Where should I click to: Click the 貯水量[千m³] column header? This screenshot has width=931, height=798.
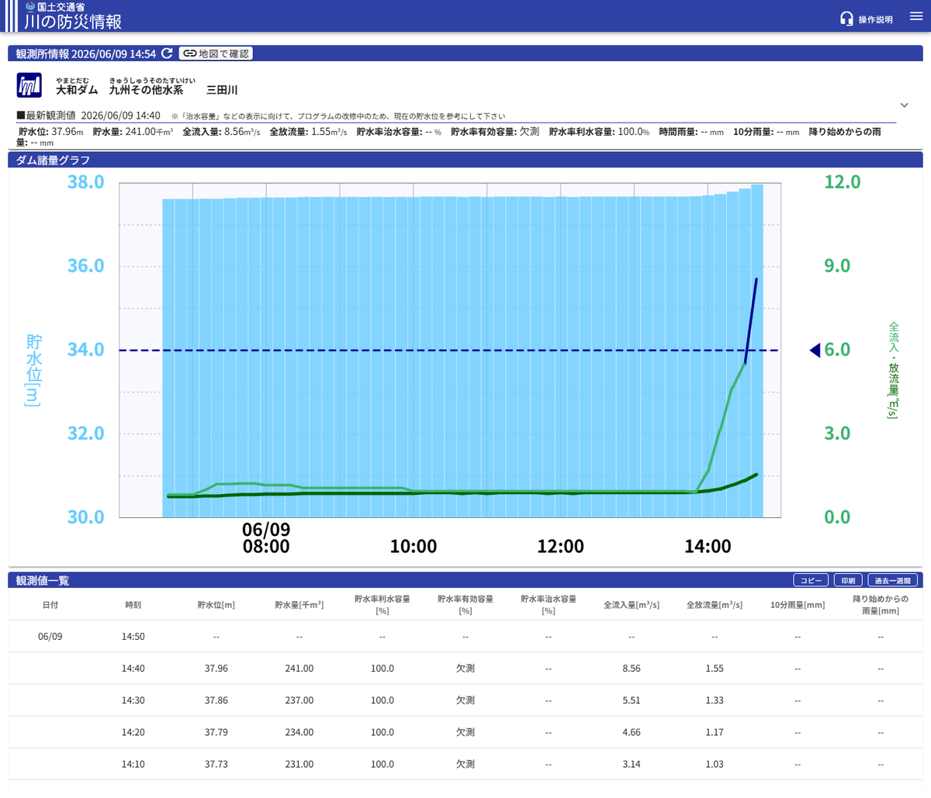point(299,605)
